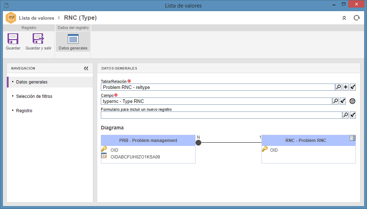The height and width of the screenshot is (209, 367).
Task: Click the table options icon on RNC header
Action: coord(353,138)
